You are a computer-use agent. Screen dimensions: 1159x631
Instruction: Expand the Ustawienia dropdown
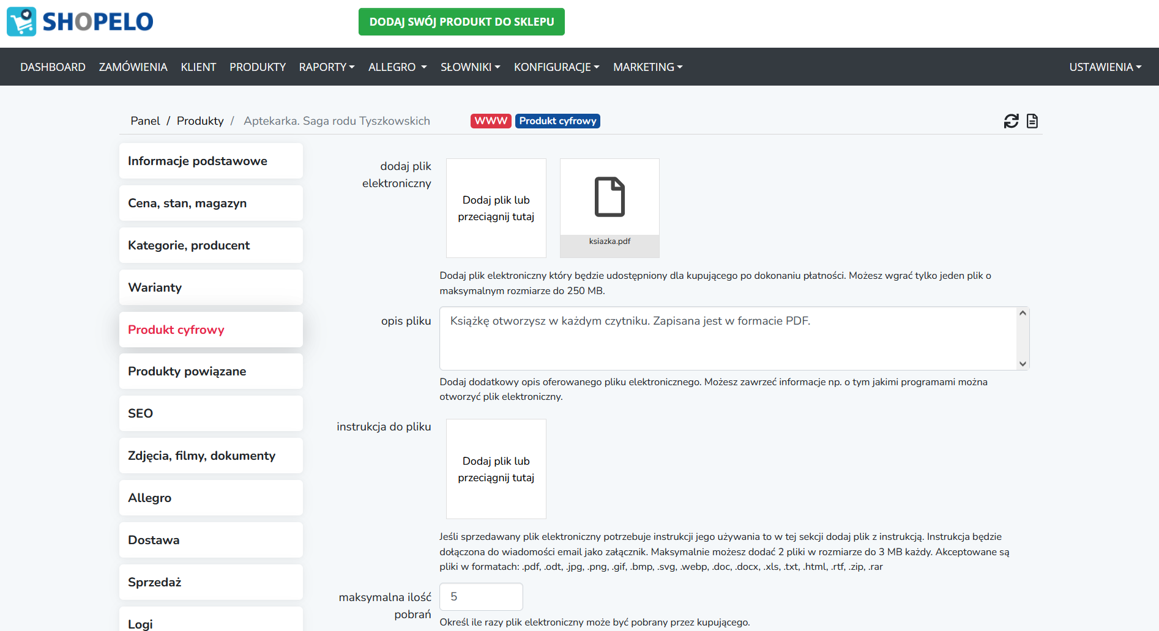click(1105, 67)
